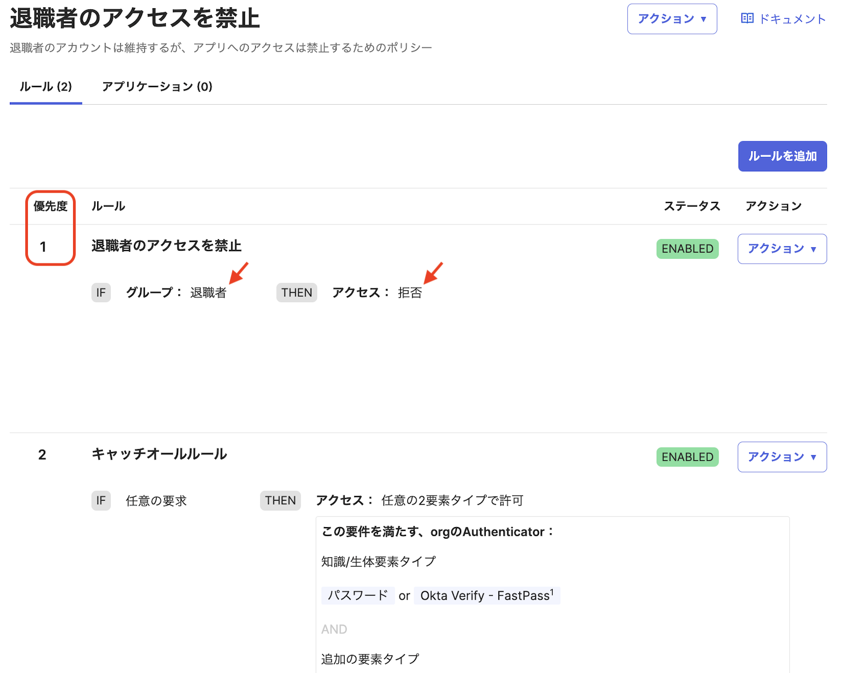Click the 知識/生体要素タイプ label

point(379,562)
